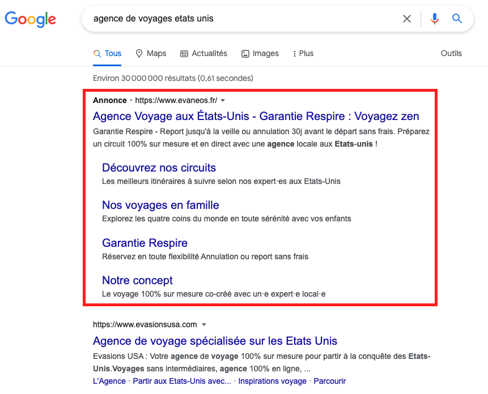
Task: Click the Maps pin icon
Action: (x=139, y=53)
